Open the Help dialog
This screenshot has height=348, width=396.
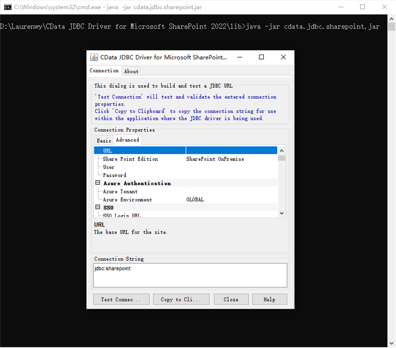click(x=269, y=299)
